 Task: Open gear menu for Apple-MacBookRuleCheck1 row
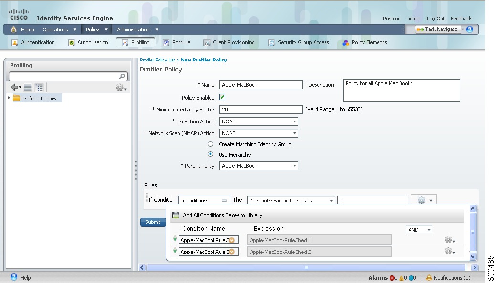450,240
